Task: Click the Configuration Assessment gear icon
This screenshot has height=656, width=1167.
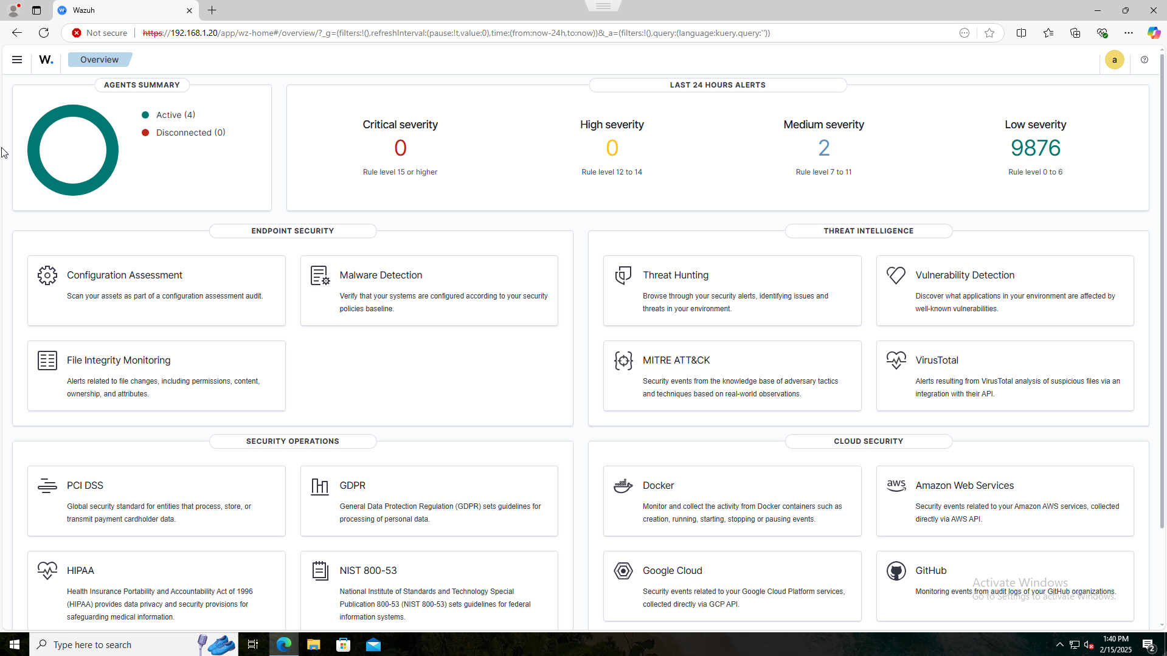Action: [x=47, y=275]
